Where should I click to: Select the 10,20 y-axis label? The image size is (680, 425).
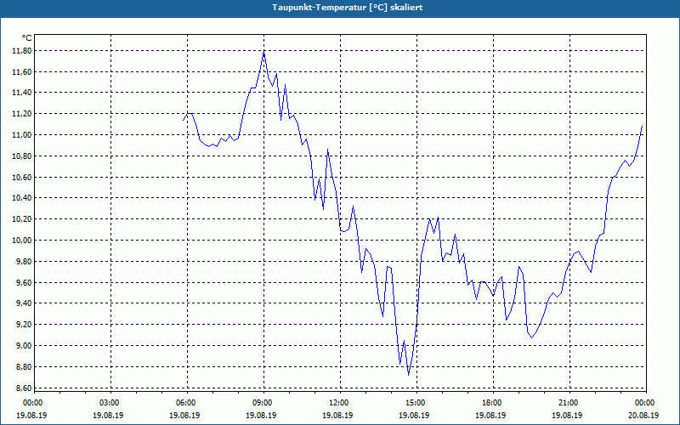22,219
